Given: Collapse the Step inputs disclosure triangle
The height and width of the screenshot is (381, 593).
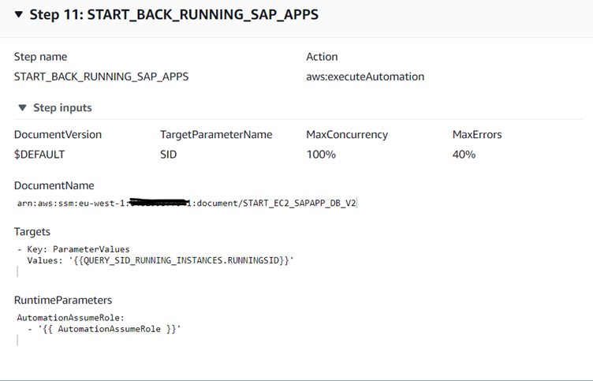Looking at the screenshot, I should pyautogui.click(x=22, y=108).
